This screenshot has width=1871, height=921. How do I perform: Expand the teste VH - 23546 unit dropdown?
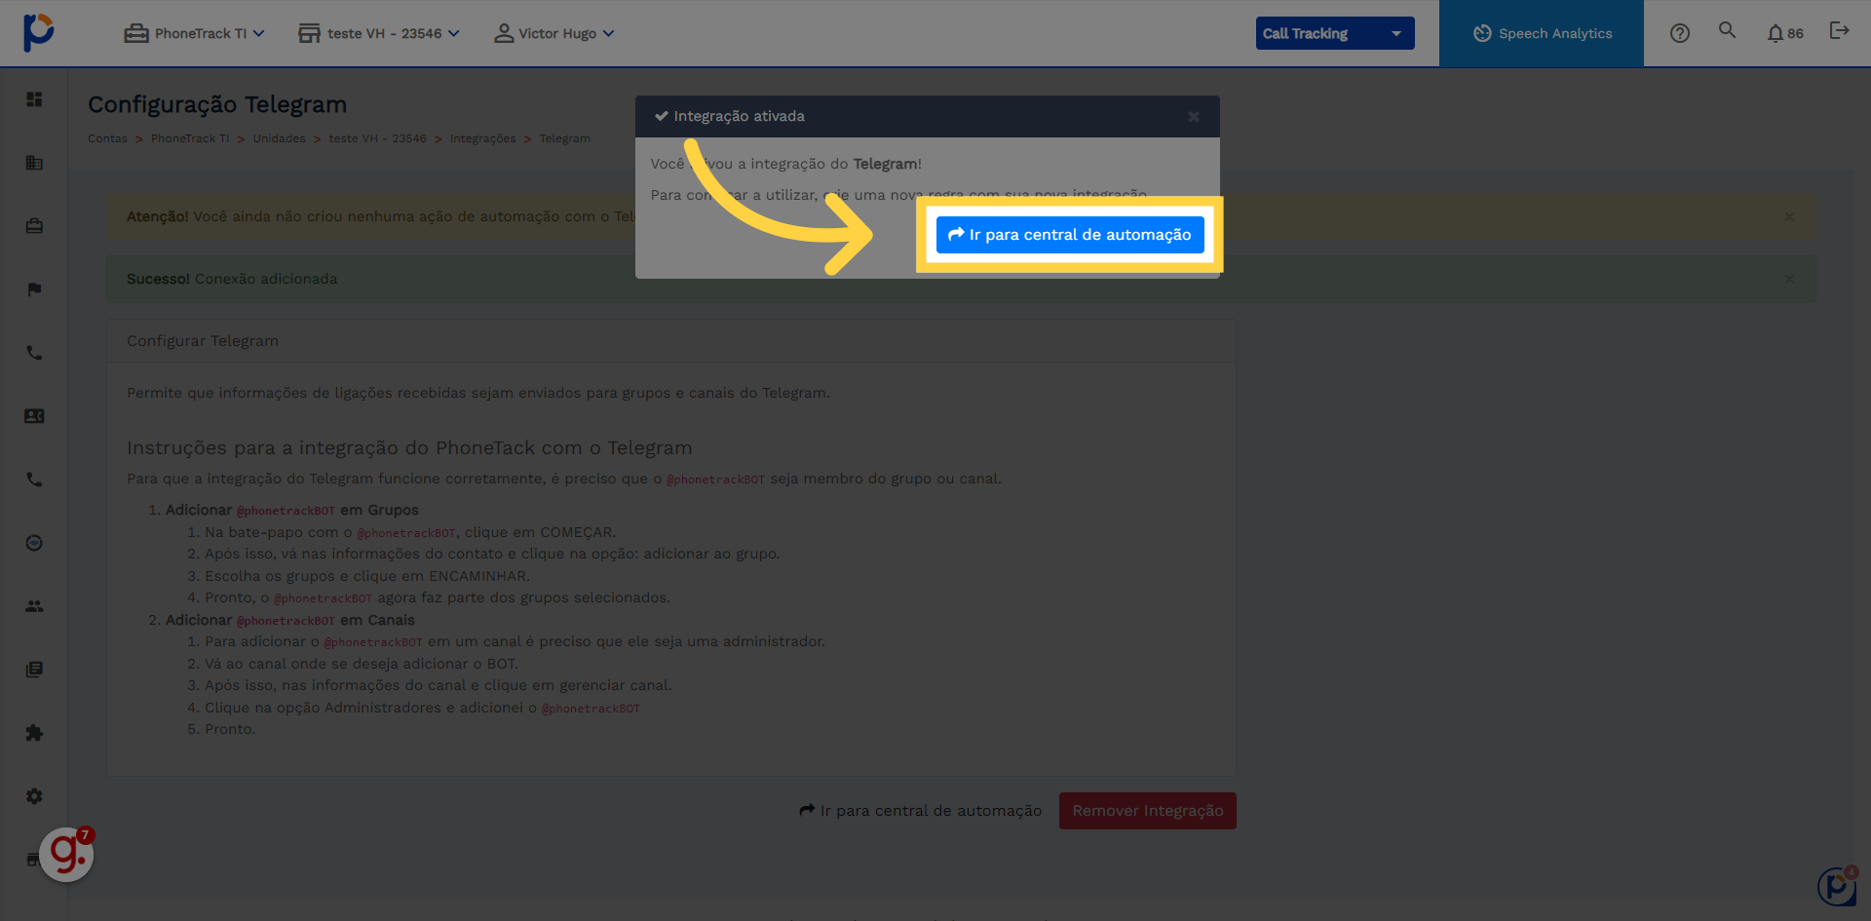point(378,33)
